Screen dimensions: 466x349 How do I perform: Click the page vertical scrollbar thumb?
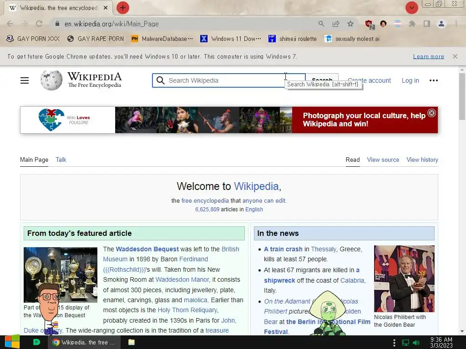462,96
